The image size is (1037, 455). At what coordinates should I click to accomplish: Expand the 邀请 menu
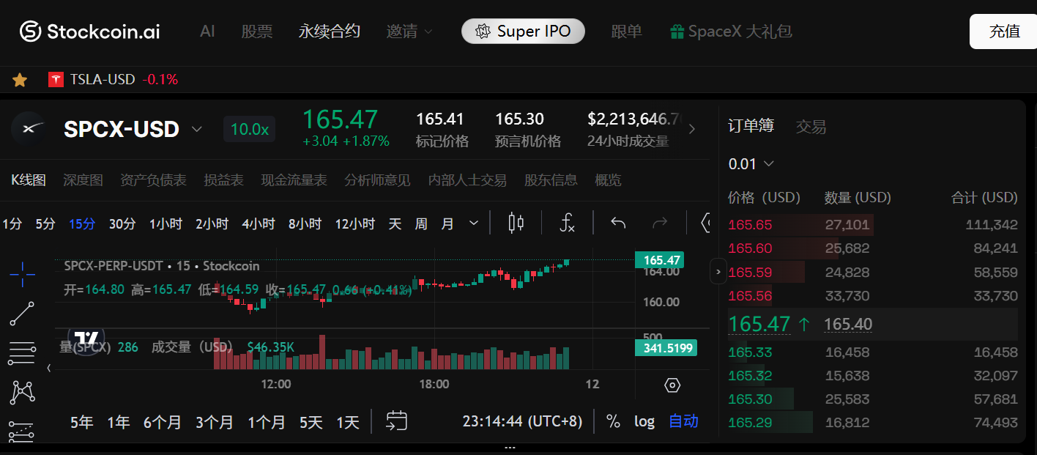click(409, 32)
